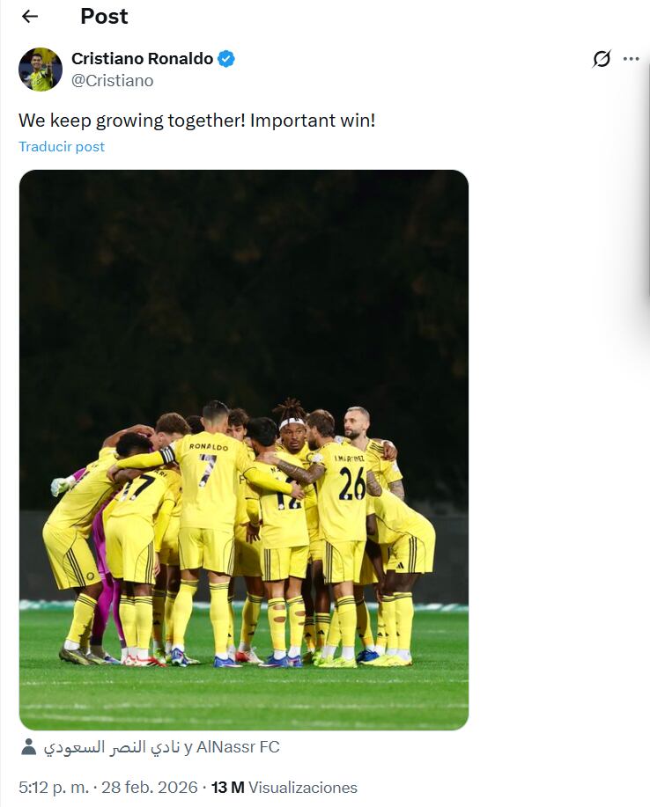Open Cristiano Ronaldo's profile avatar
This screenshot has width=650, height=807.
(41, 70)
